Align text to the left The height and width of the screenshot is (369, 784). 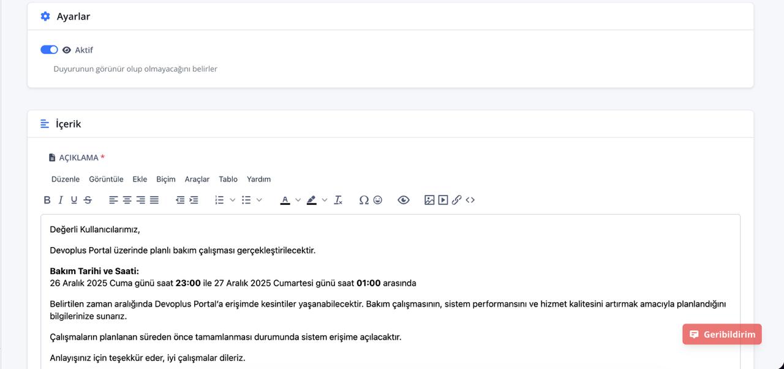pos(113,200)
